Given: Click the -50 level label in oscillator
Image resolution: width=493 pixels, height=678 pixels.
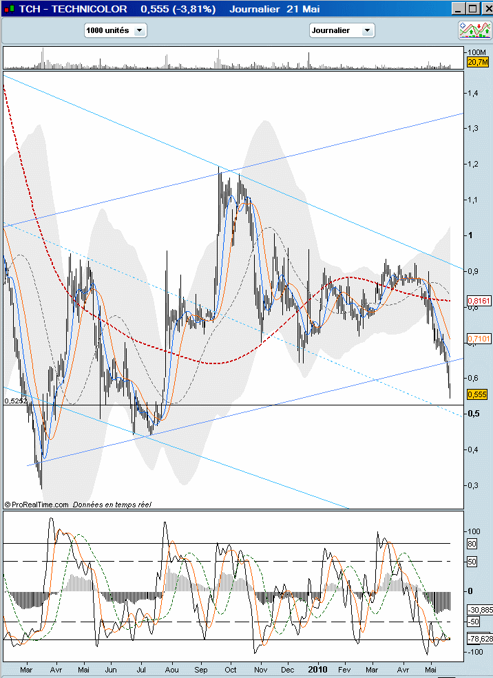Looking at the screenshot, I should click(x=474, y=622).
